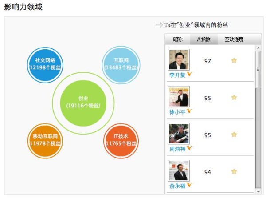
Task: Select the blue 社交网络 bubble
Action: 45,64
